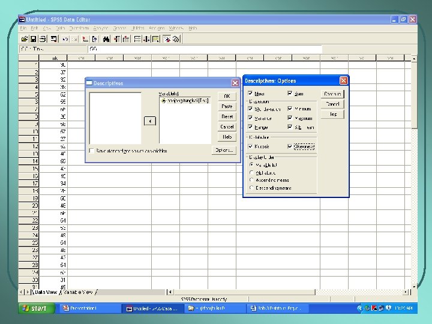
Task: Click the Print toolbar icon
Action: tap(43, 39)
